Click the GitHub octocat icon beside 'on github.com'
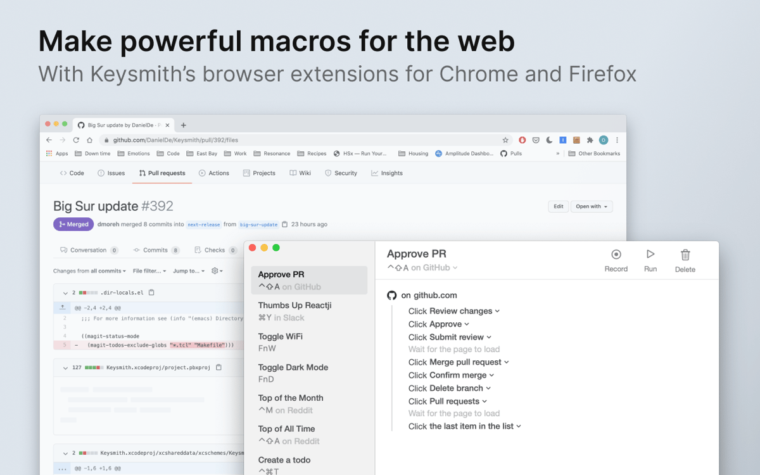 point(392,295)
